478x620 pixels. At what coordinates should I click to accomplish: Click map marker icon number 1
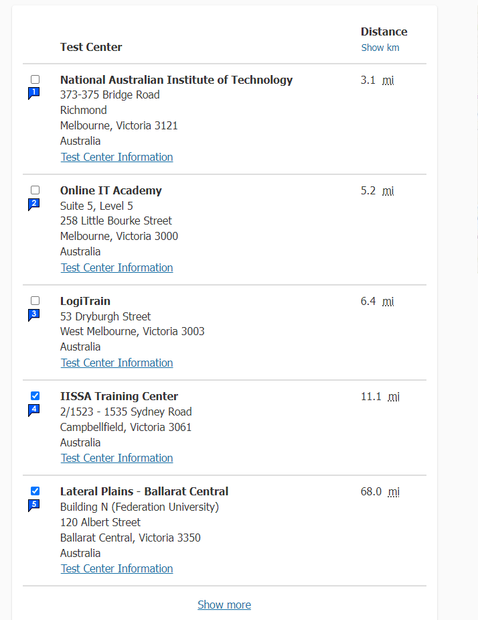[34, 93]
